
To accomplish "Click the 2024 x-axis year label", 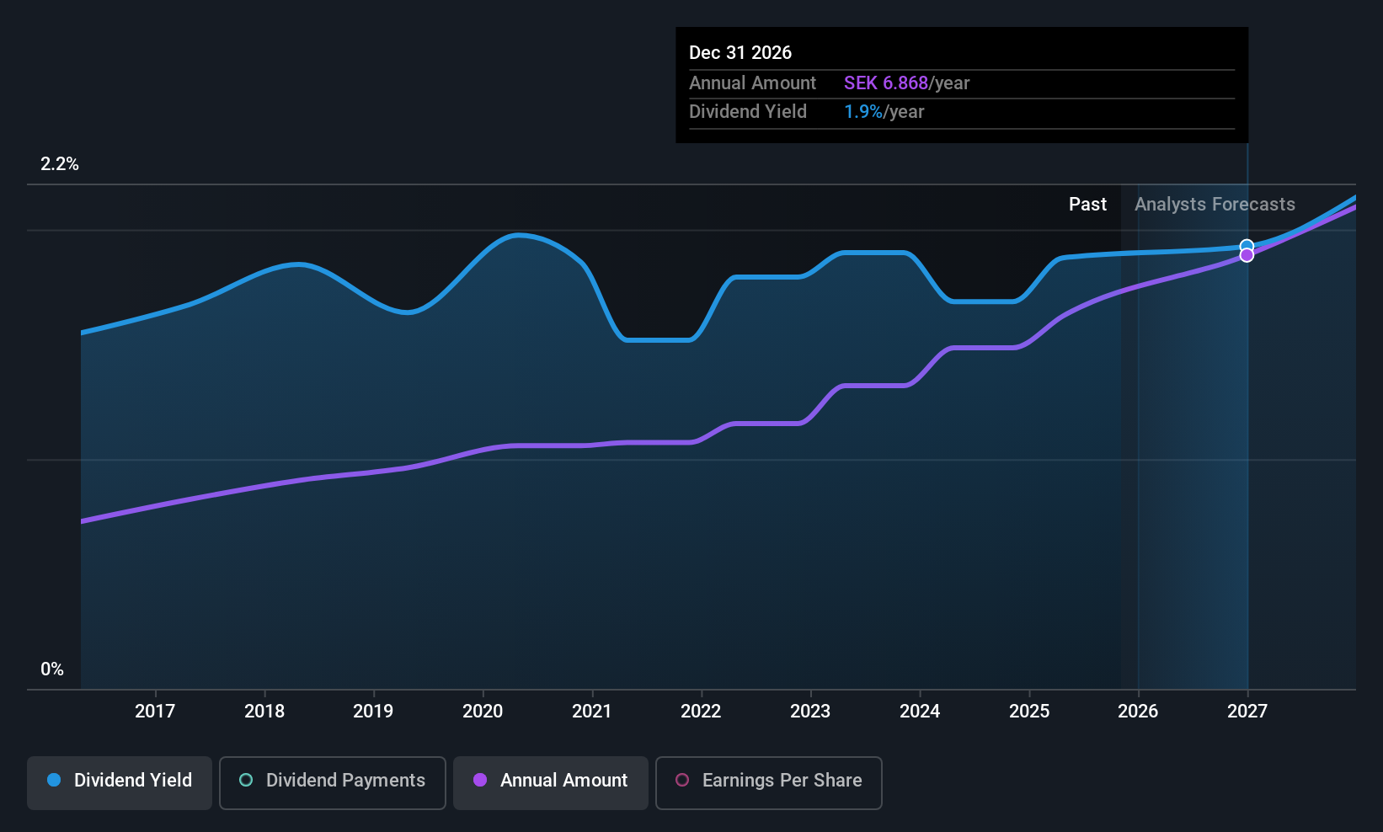I will pos(920,712).
